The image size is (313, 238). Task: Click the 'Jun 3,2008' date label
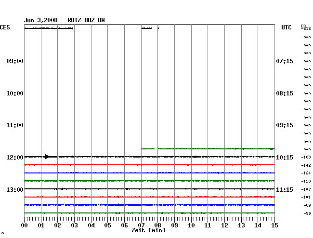point(41,20)
